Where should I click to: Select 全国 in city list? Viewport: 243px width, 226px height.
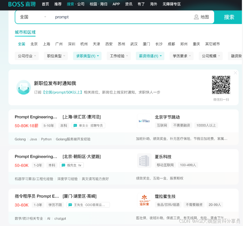point(21,44)
